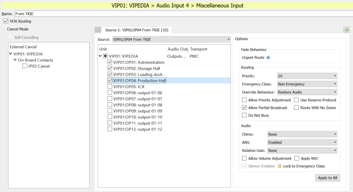Click the Name input field
This screenshot has width=353, height=192.
(x=176, y=14)
